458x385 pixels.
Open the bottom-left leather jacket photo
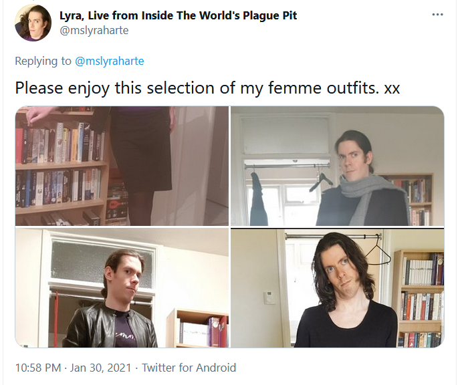click(x=122, y=287)
